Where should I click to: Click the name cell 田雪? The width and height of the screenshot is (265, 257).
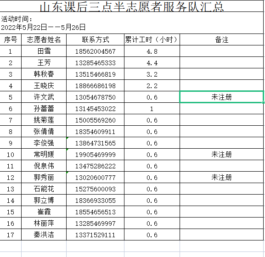pos(44,51)
